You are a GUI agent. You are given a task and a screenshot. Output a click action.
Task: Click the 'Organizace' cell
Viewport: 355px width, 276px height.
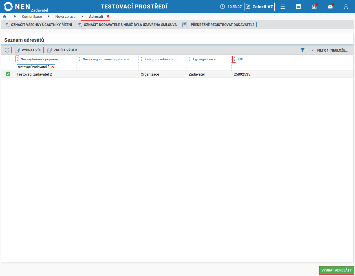pyautogui.click(x=150, y=74)
